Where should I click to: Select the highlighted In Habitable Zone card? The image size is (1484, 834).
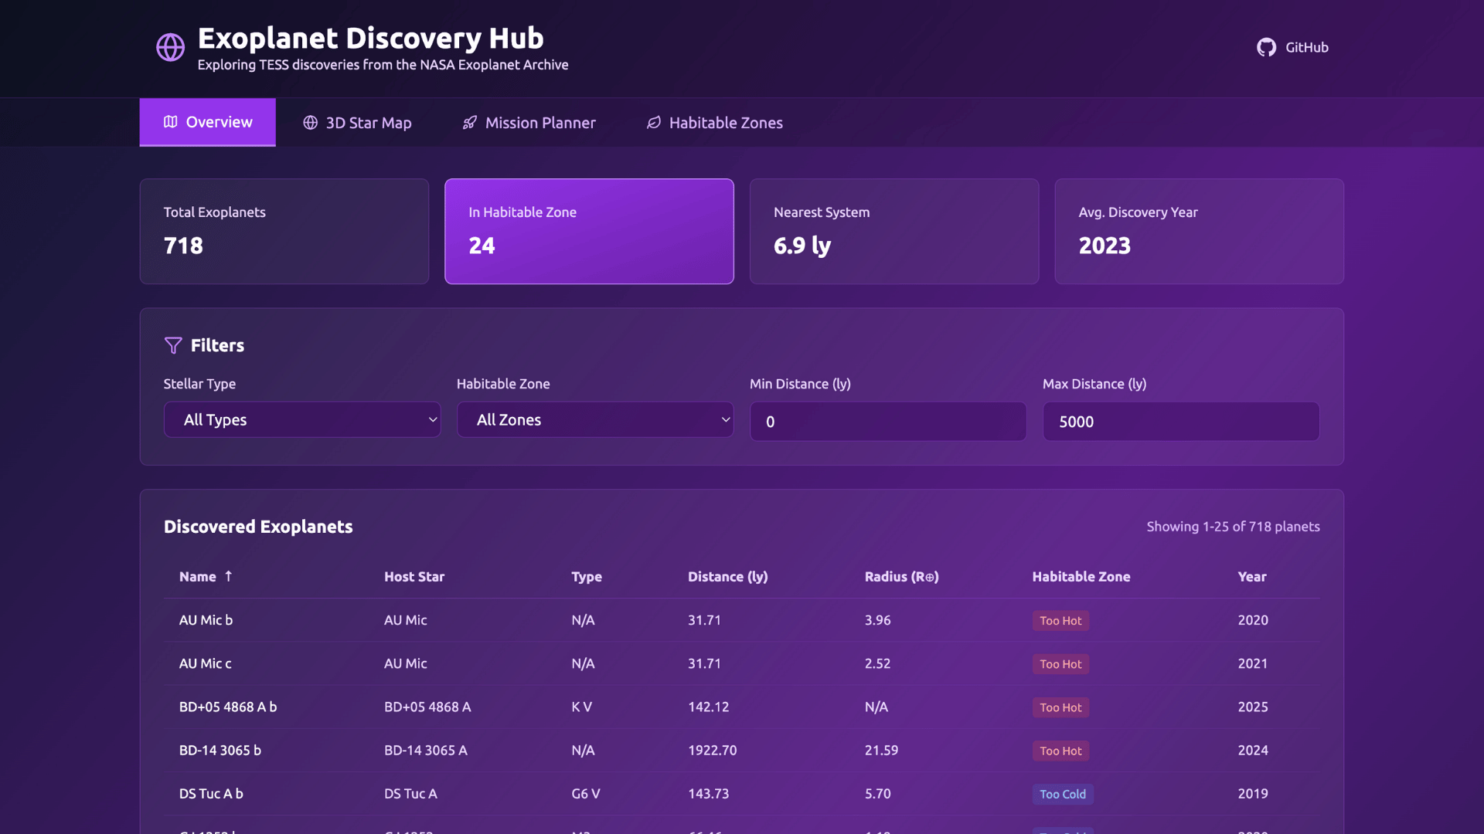[x=589, y=231]
